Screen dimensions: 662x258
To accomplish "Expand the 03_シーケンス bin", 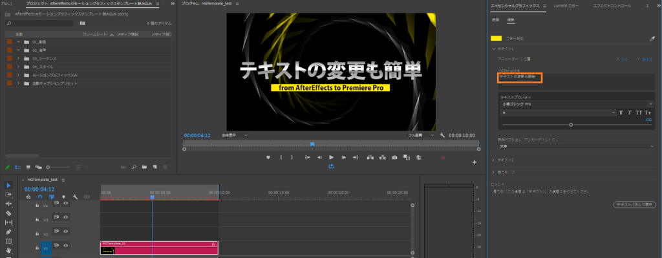I will tap(18, 58).
